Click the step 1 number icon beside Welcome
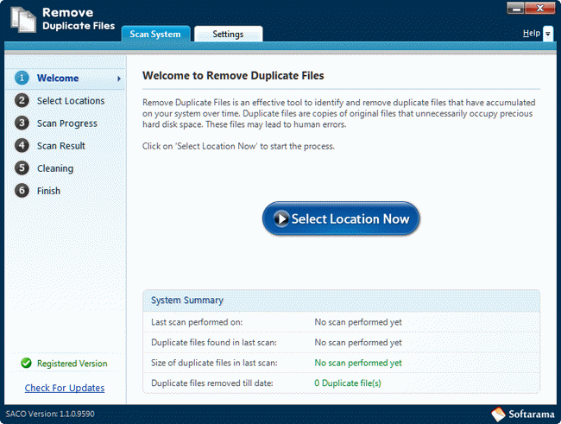Image resolution: width=561 pixels, height=424 pixels. [x=22, y=78]
